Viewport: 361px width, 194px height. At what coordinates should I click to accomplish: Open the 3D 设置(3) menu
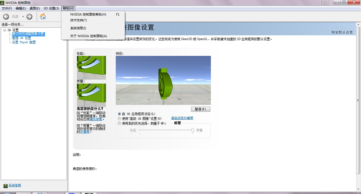coord(51,8)
